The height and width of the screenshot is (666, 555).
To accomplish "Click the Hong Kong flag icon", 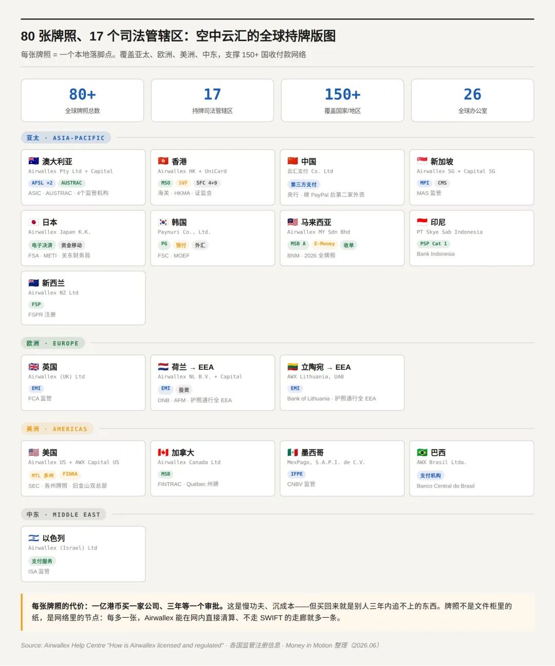I will pos(163,161).
